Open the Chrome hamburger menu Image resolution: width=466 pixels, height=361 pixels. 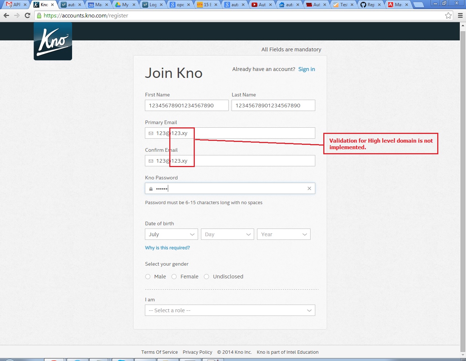pos(460,15)
